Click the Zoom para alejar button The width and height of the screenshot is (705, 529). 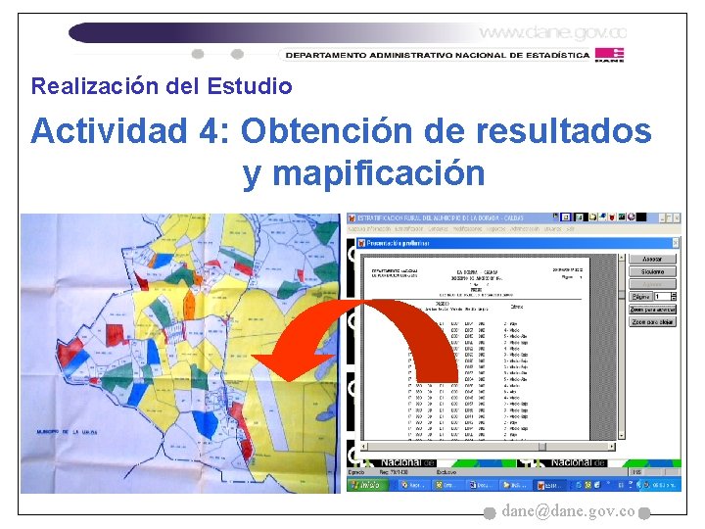point(652,322)
